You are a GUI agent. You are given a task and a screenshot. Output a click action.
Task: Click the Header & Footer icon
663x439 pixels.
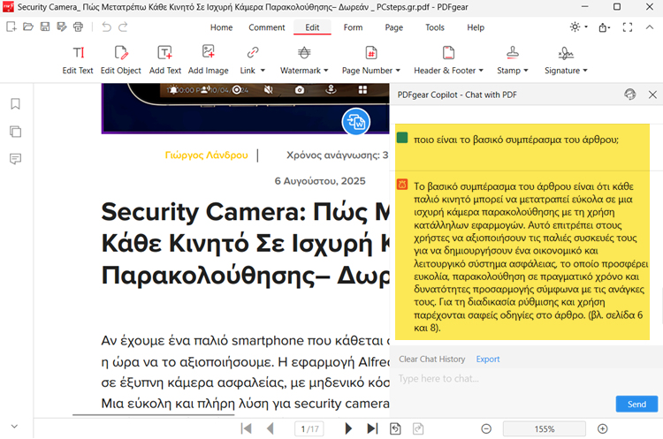(448, 53)
